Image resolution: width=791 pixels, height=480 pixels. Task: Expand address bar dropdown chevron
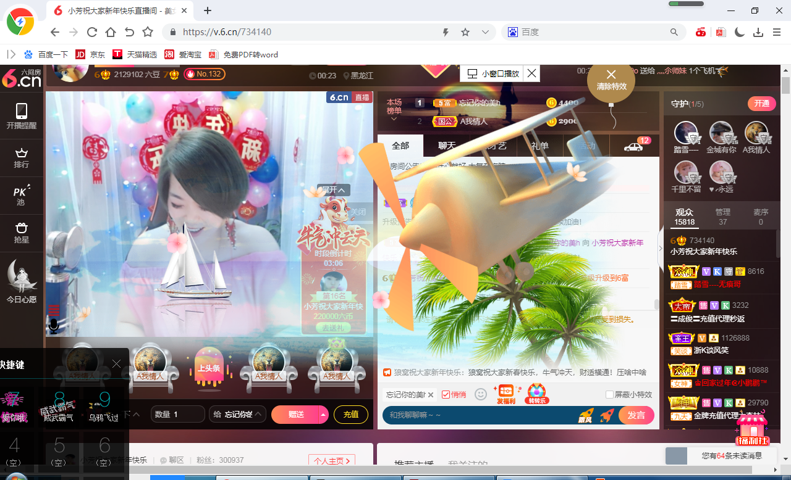pyautogui.click(x=485, y=32)
